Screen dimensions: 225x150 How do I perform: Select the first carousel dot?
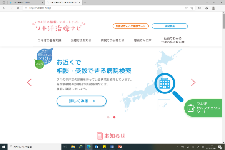108,117
